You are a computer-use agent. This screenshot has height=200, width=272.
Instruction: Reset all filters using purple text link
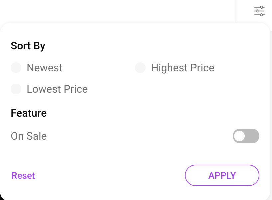[23, 175]
